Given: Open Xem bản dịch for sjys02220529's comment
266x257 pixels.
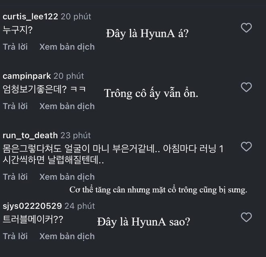Looking at the screenshot, I should tap(67, 236).
